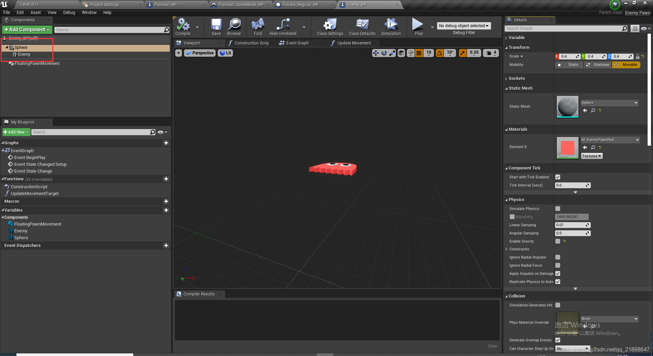Open Class Settings
The width and height of the screenshot is (653, 356).
[330, 27]
